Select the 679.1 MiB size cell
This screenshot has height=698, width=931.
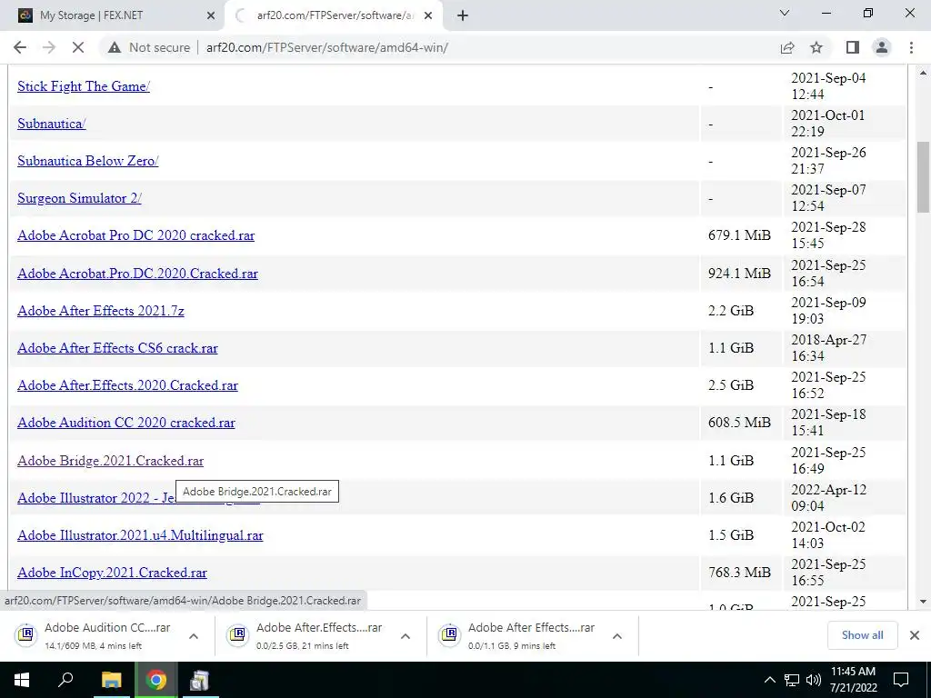739,235
